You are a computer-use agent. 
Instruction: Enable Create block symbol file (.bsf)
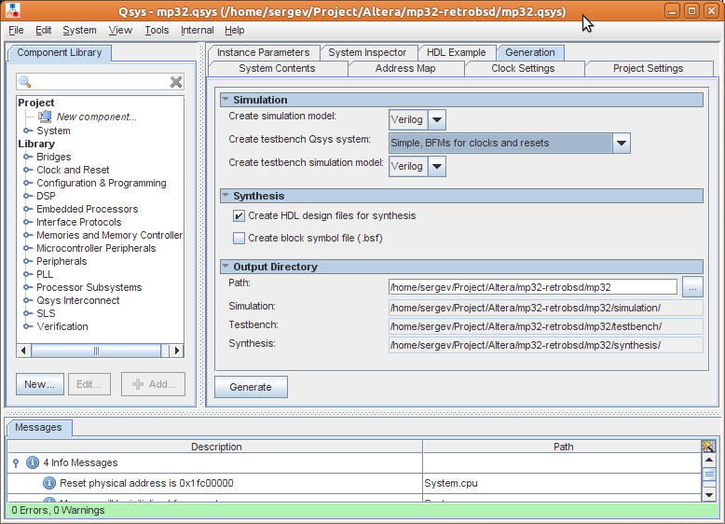[239, 238]
